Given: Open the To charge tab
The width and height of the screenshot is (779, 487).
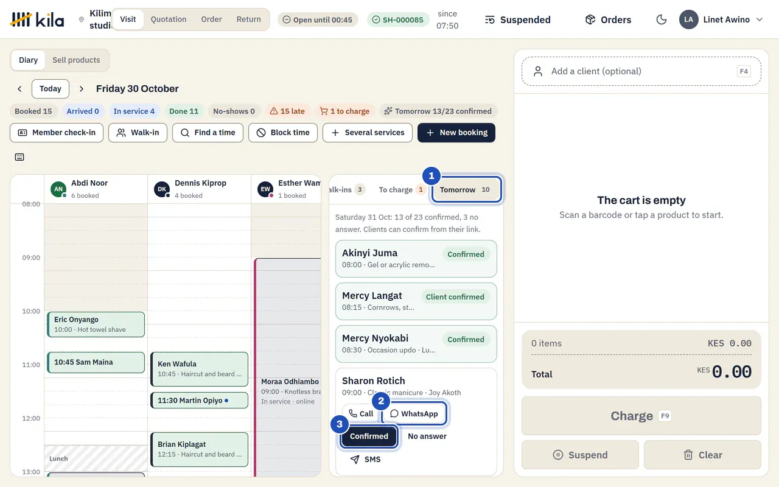Looking at the screenshot, I should click(x=401, y=190).
